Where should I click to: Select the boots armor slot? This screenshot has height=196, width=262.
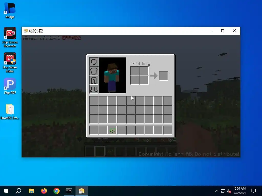[x=94, y=89]
